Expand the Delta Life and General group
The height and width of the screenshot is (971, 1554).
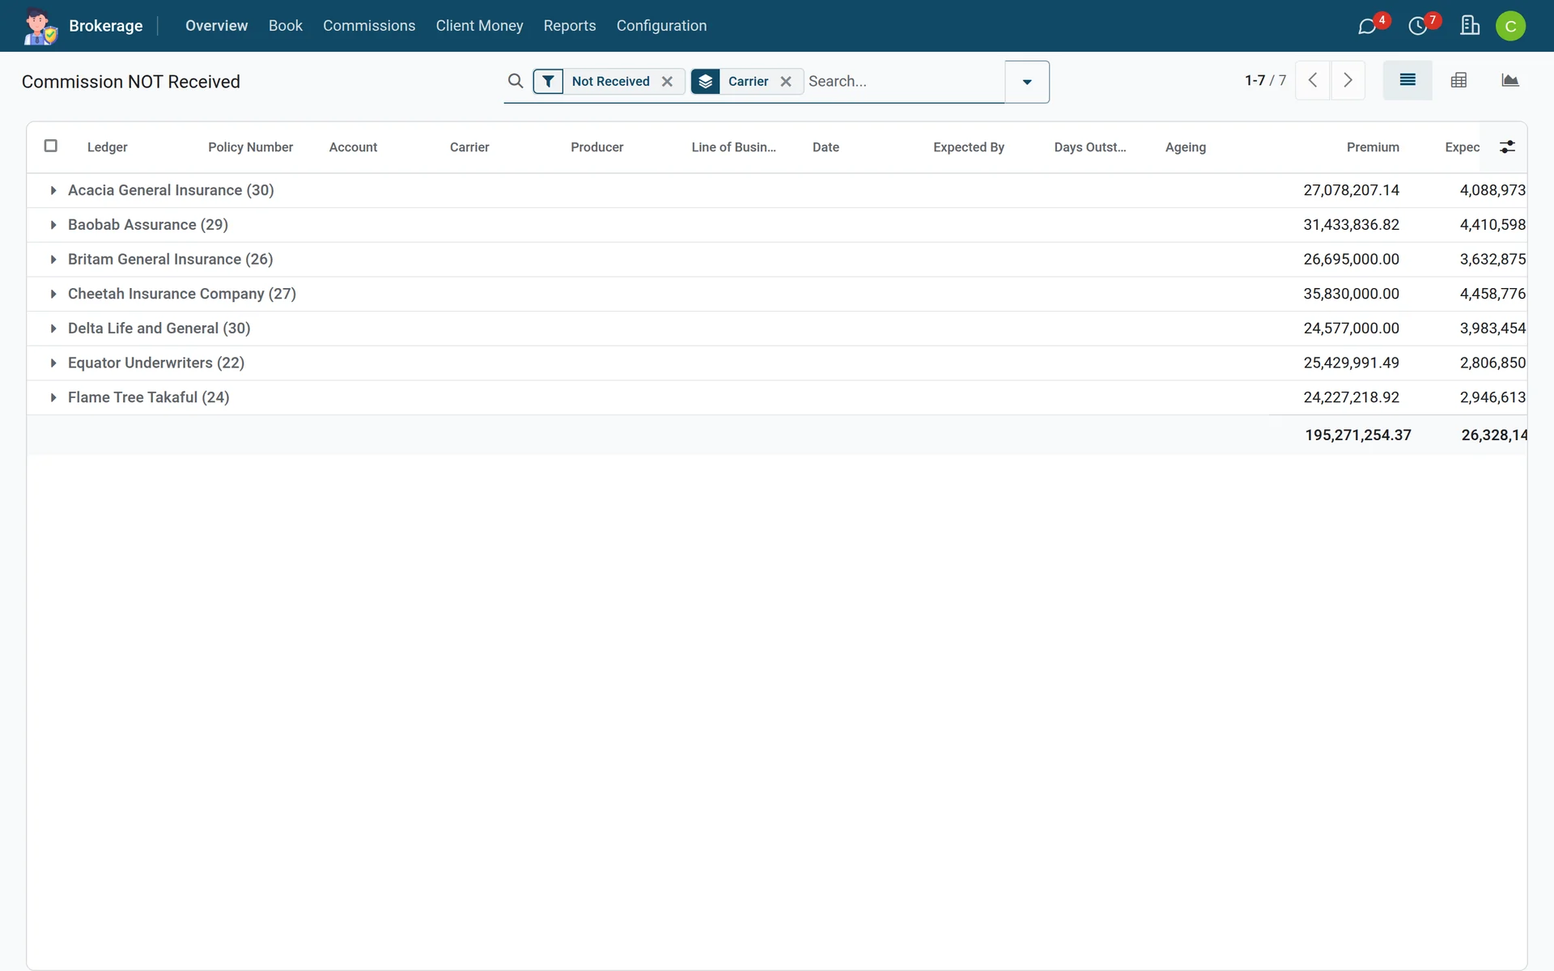pos(53,329)
